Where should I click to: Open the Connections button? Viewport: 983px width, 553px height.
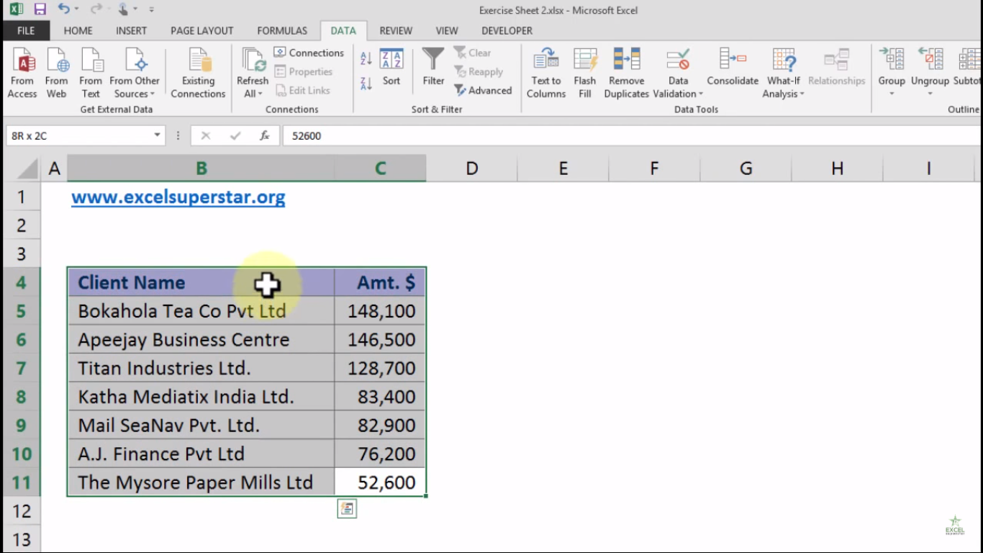point(309,53)
